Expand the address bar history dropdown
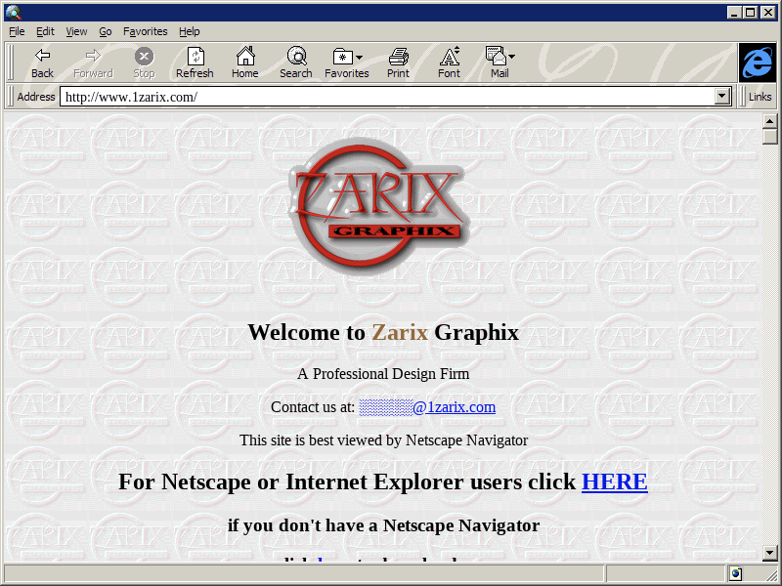The image size is (782, 586). click(x=722, y=97)
